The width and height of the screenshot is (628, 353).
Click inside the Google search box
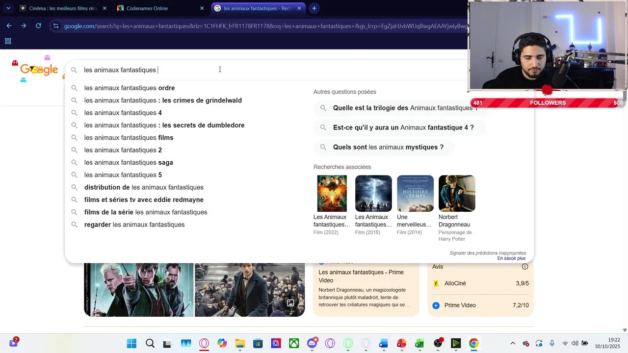(265, 70)
